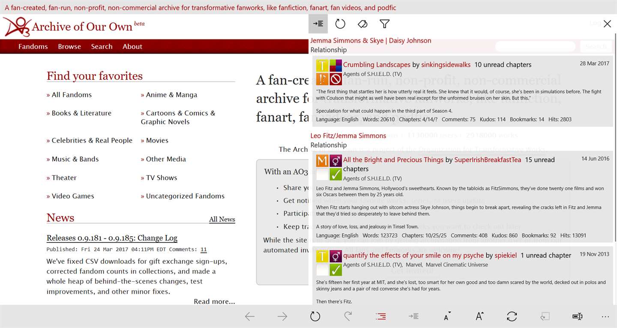Screen dimensions: 617x328
Task: Open the filter funnel icon
Action: 385,24
